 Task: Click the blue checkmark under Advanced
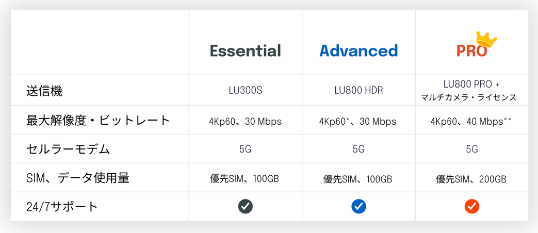[358, 206]
